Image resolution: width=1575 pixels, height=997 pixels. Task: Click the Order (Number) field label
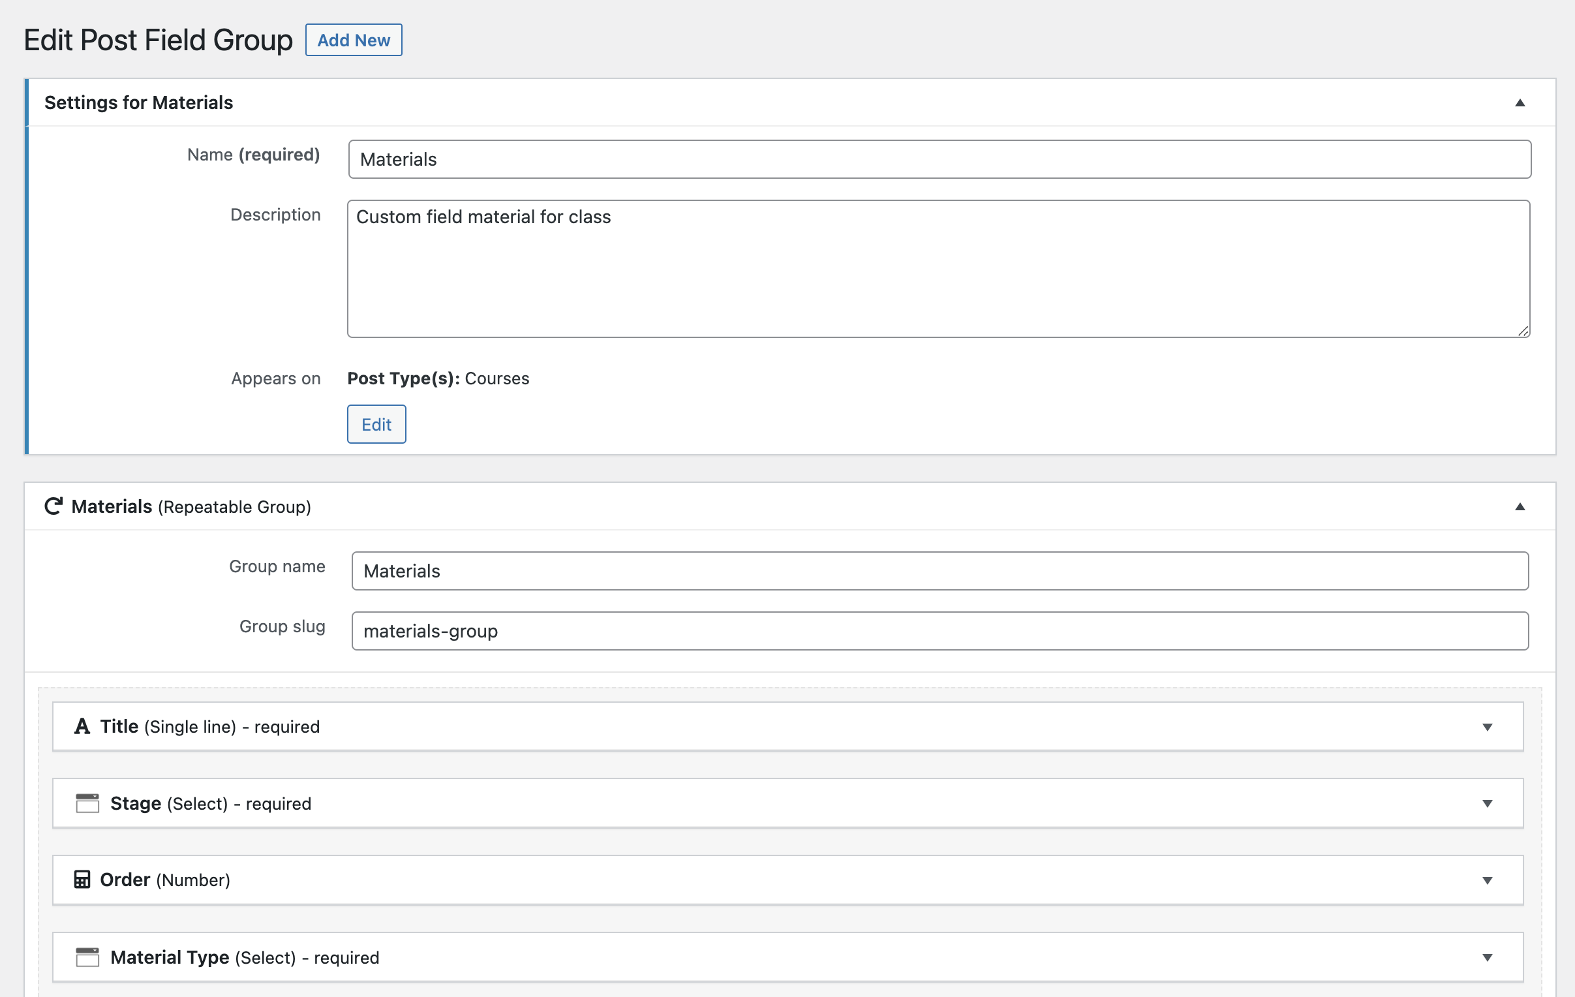click(x=165, y=880)
